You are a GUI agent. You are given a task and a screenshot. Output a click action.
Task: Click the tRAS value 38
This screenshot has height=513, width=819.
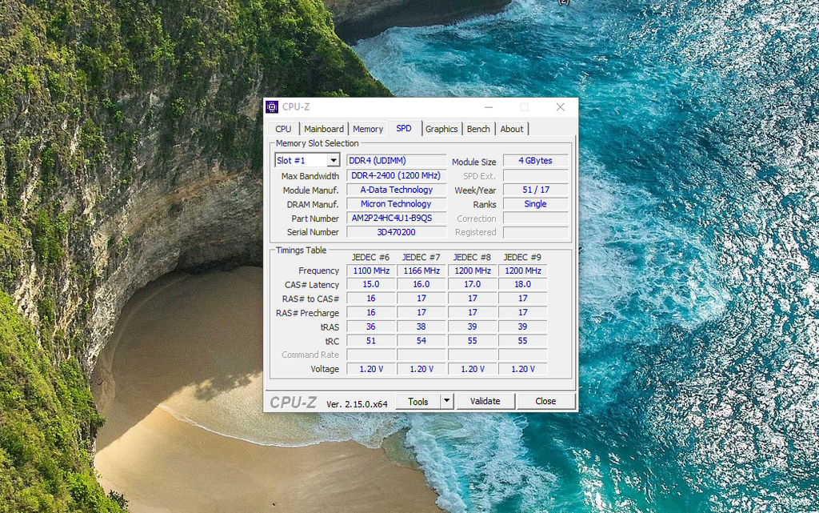[421, 327]
